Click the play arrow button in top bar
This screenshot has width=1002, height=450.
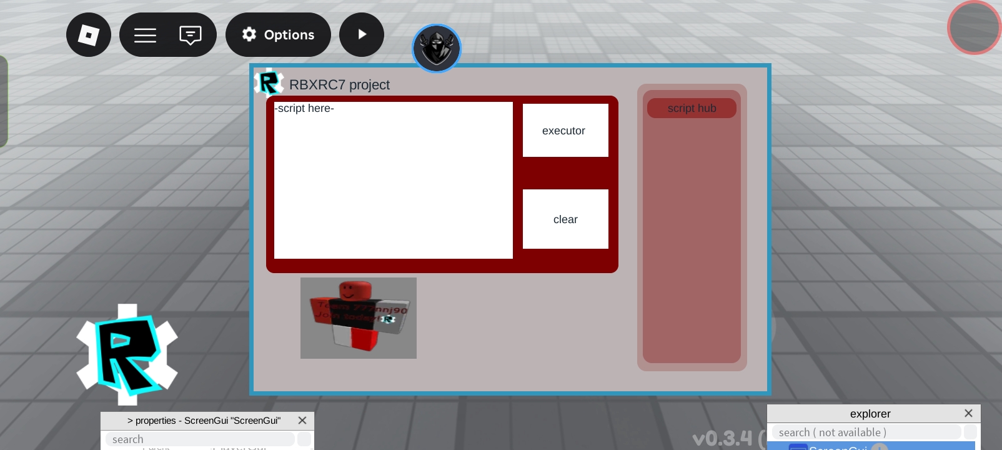(362, 35)
